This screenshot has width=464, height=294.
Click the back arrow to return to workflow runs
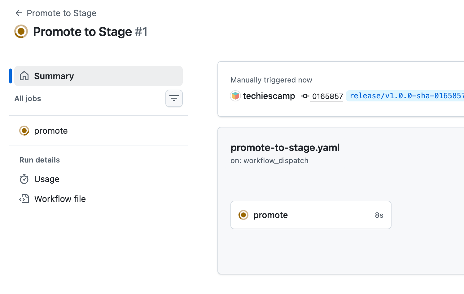(x=19, y=13)
